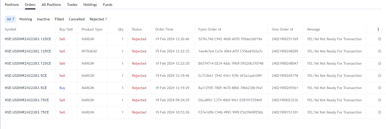386x129 pixels.
Task: Open the column settings three-dot menu
Action: click(378, 30)
